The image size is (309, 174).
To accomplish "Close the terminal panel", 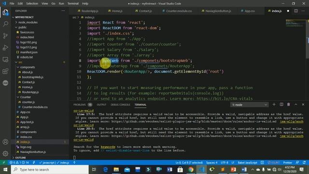I will (303, 104).
